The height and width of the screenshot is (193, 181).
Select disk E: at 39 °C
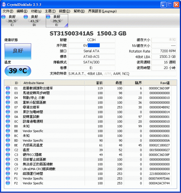(x=57, y=21)
